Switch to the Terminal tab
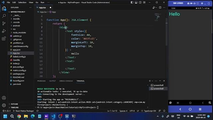 pyautogui.click(x=81, y=81)
